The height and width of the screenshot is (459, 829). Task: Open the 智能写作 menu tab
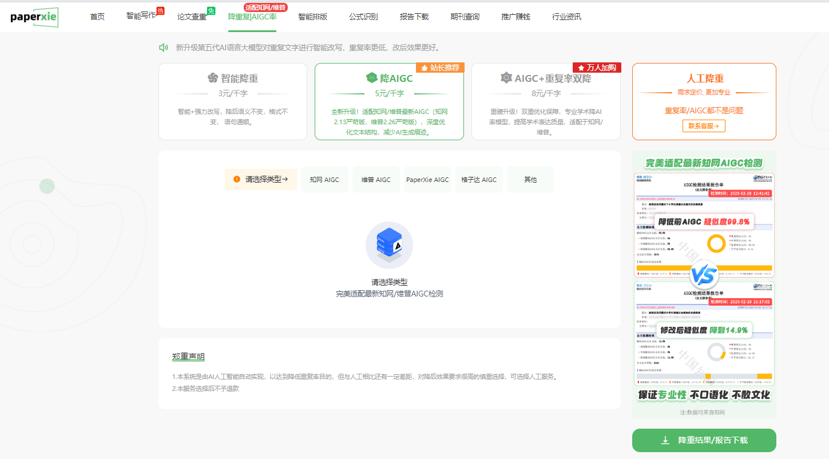(141, 16)
